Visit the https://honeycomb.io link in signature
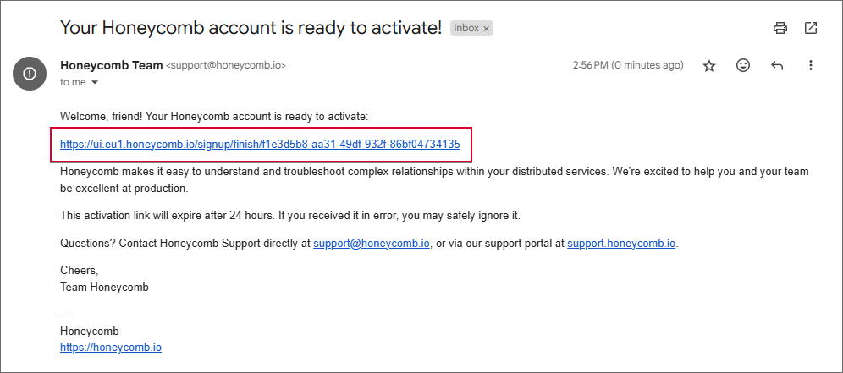The height and width of the screenshot is (373, 843). coord(111,347)
